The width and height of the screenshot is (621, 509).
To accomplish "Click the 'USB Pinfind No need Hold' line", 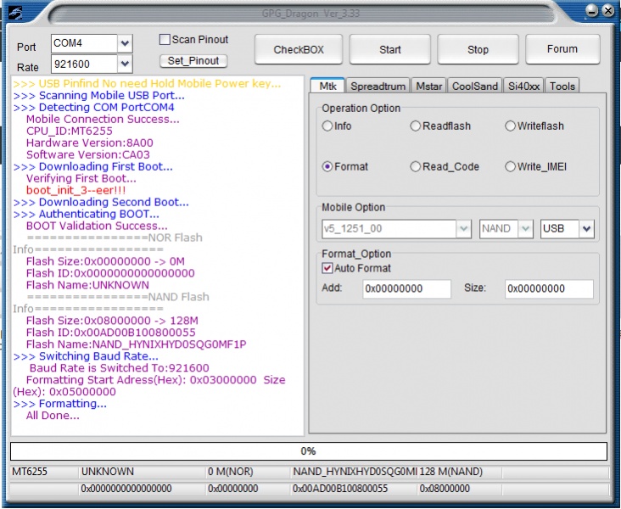I will 147,84.
